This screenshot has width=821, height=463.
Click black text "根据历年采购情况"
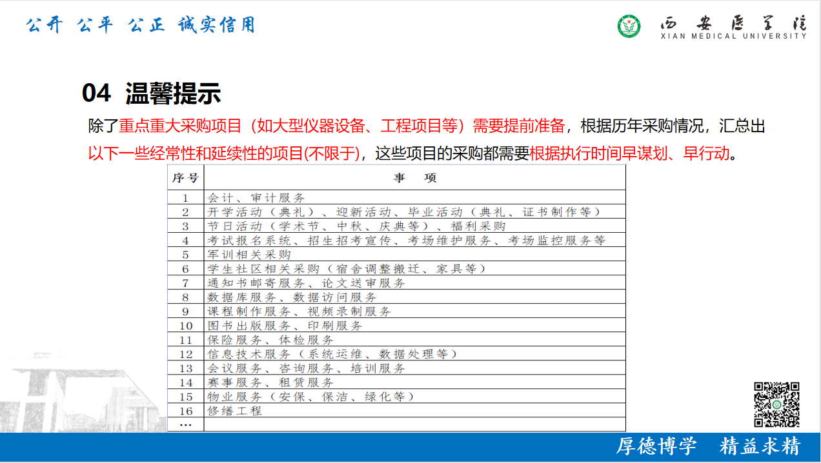pos(642,126)
